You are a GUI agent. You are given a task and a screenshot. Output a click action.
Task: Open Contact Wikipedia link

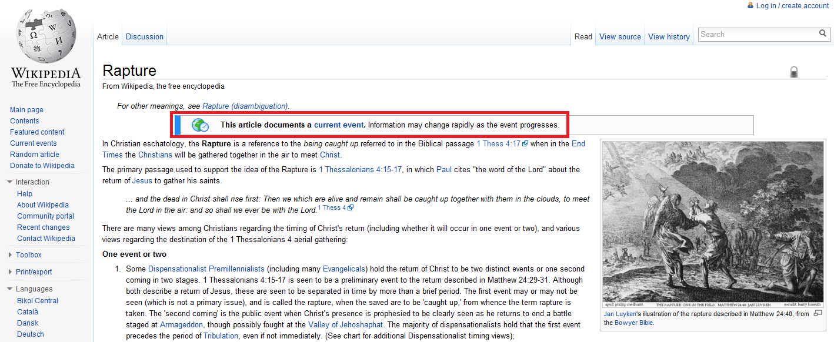(46, 239)
